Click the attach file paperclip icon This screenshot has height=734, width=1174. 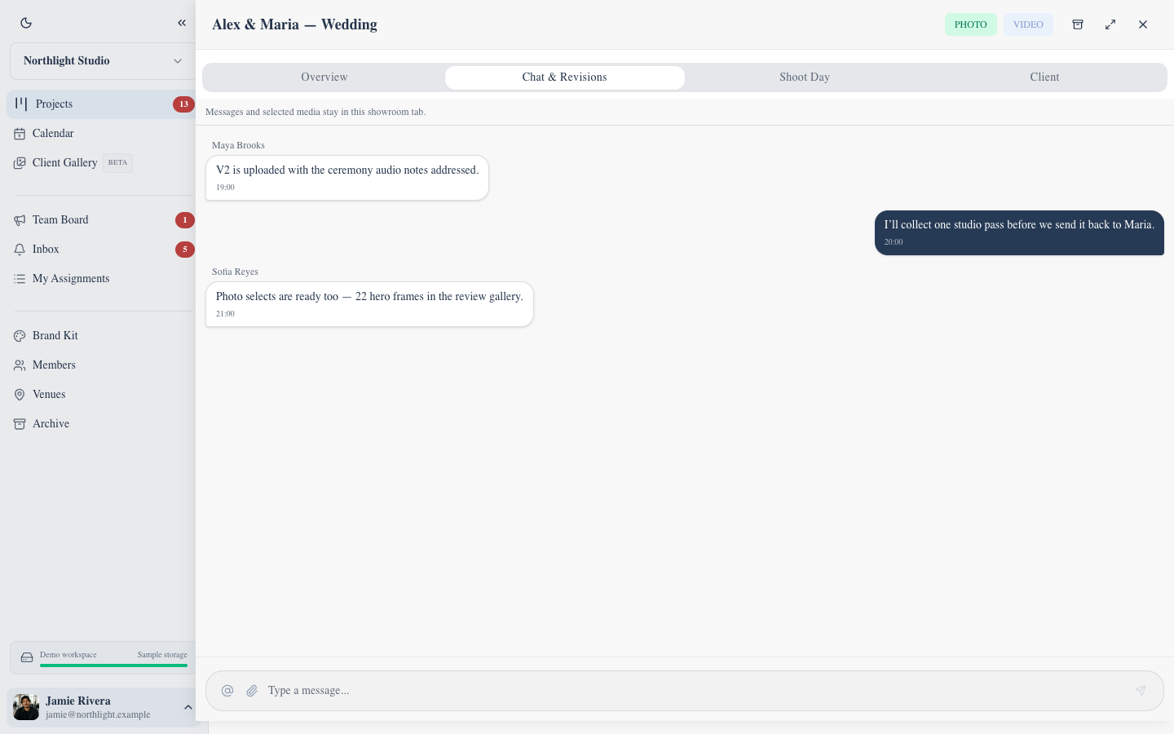click(252, 691)
